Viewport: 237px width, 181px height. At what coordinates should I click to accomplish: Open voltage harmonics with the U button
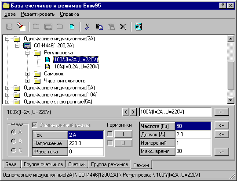(123, 143)
